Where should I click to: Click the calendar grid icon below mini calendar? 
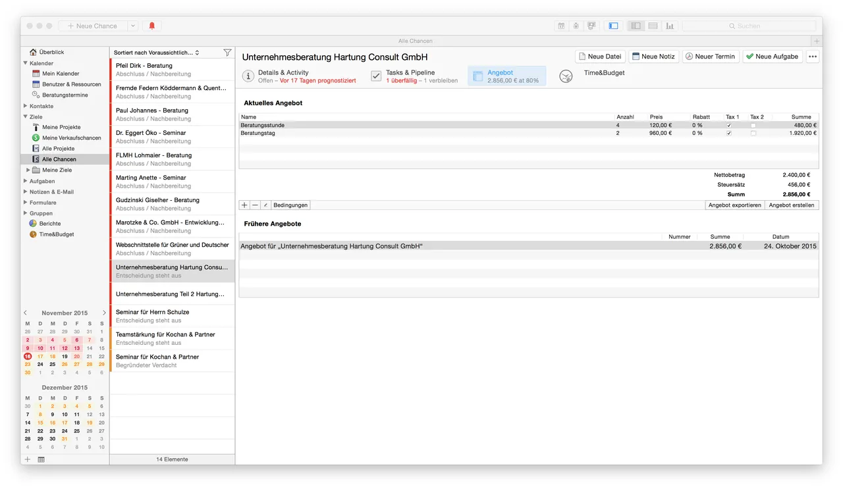(x=41, y=459)
